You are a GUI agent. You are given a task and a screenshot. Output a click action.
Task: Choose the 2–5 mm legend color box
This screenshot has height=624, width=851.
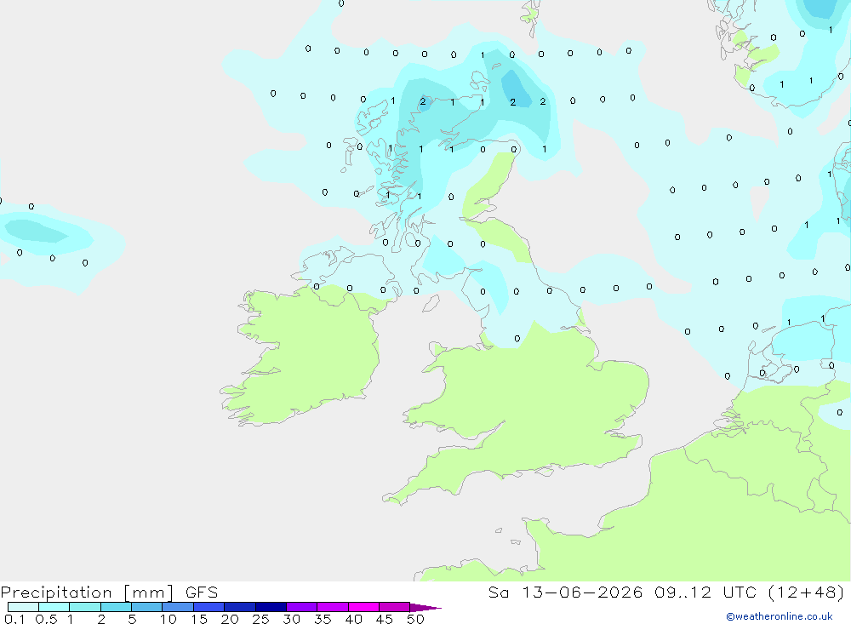click(116, 607)
